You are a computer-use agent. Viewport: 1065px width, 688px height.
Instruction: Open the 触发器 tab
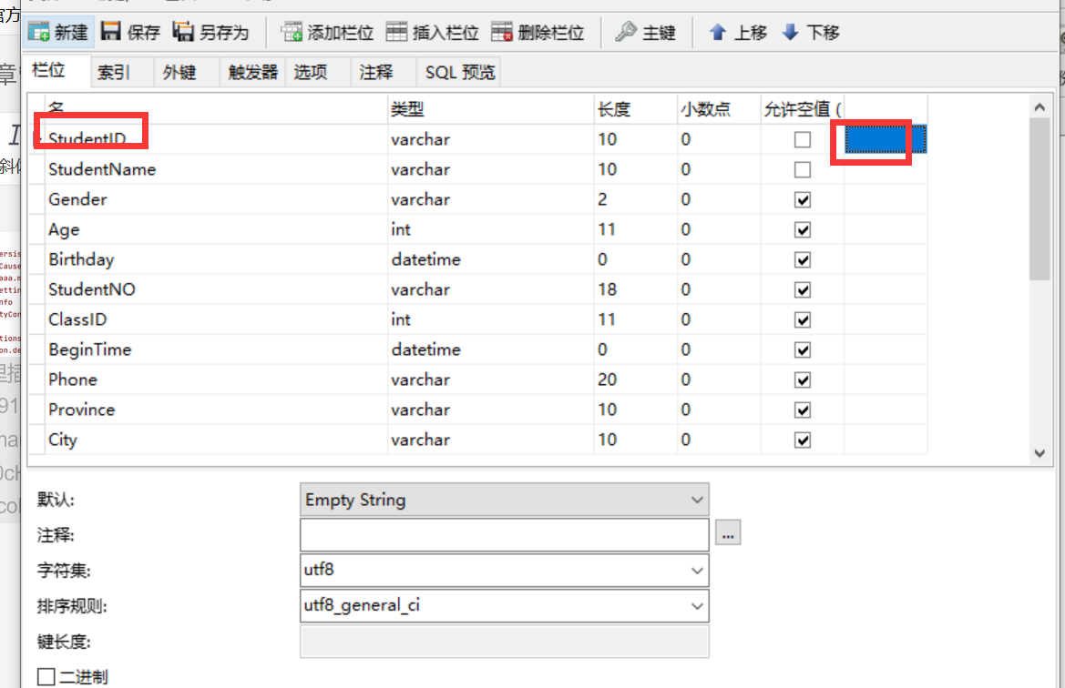coord(252,72)
